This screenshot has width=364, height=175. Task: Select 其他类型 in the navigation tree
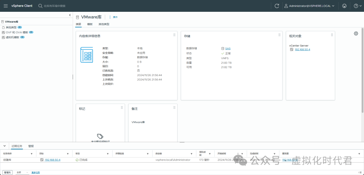[11, 27]
